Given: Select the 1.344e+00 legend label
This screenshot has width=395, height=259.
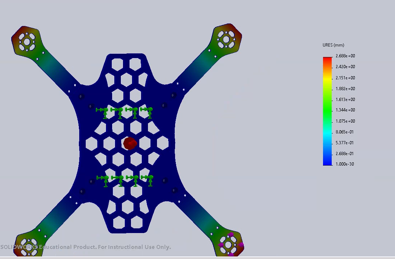Looking at the screenshot, I should 345,110.
